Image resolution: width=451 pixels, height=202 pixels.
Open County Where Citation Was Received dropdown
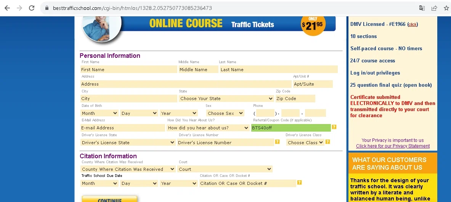pyautogui.click(x=128, y=169)
